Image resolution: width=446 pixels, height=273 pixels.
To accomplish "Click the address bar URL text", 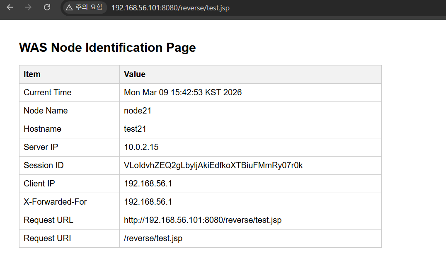I will [170, 8].
